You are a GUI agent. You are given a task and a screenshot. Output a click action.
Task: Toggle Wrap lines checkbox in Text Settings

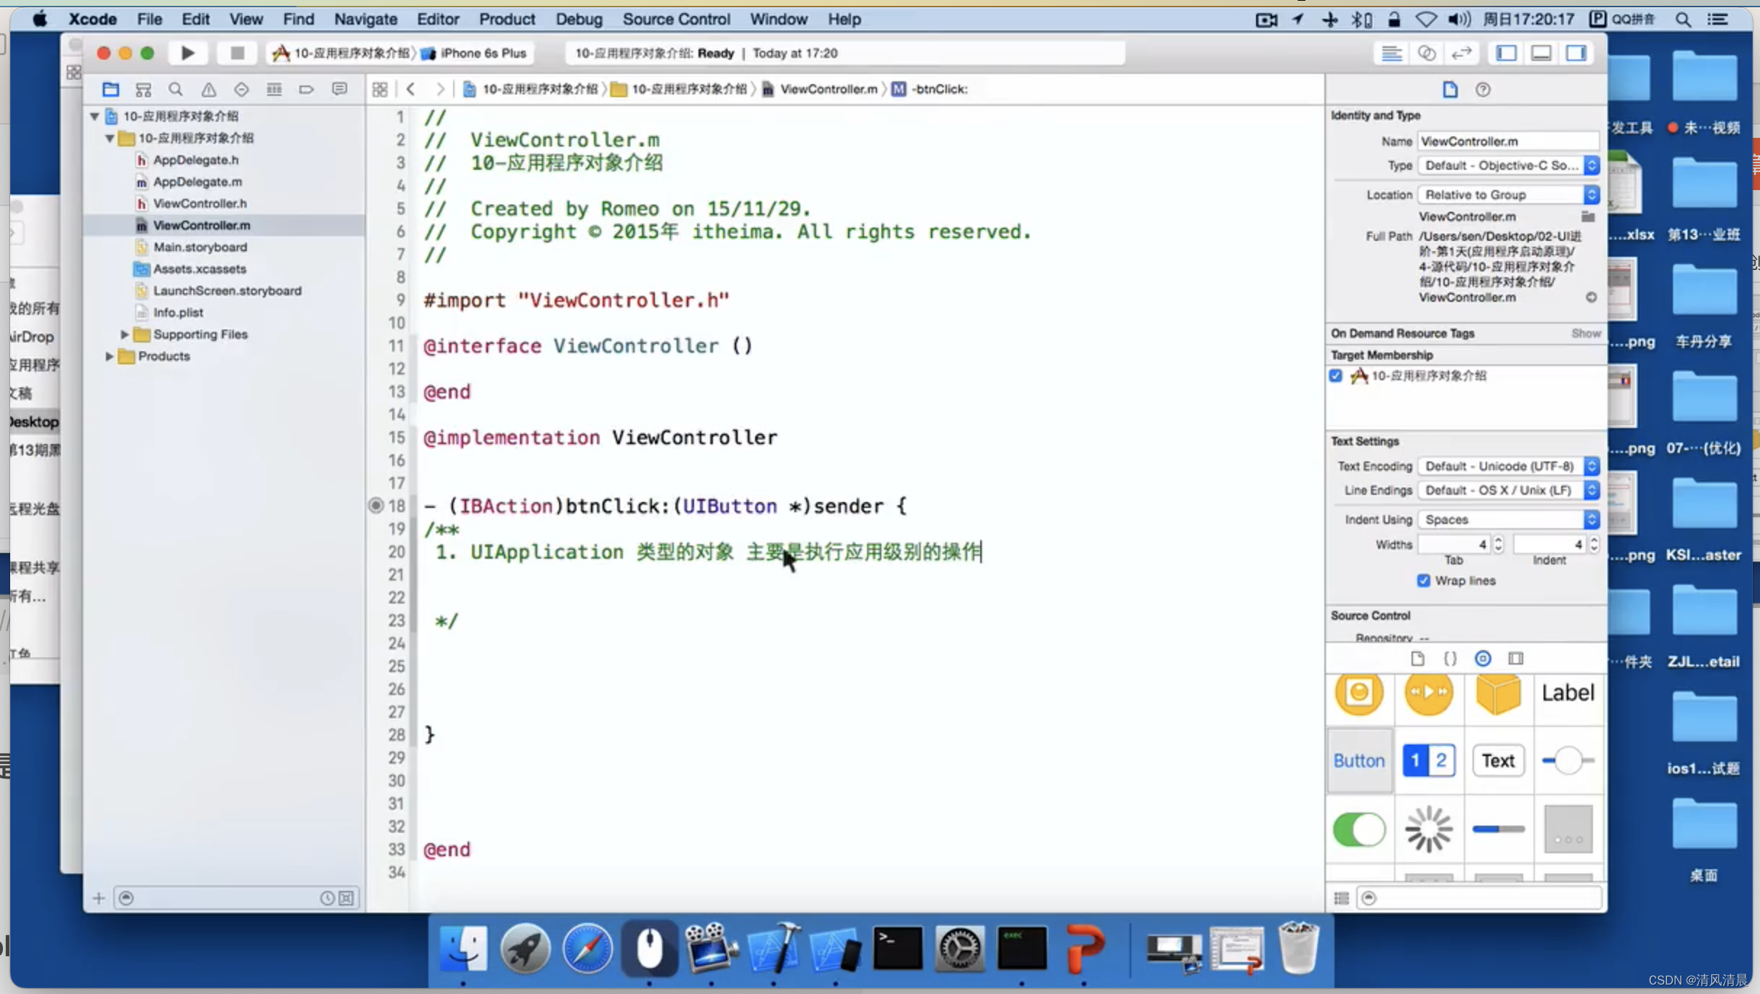click(1423, 581)
